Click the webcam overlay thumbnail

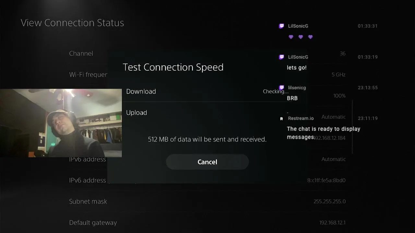(x=61, y=123)
